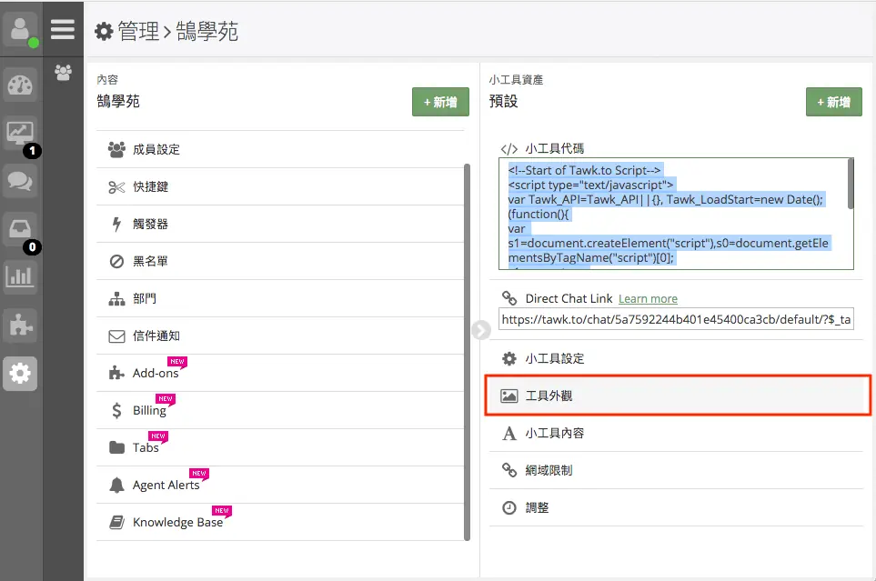
Task: Open the user profile avatar menu
Action: coord(21,30)
